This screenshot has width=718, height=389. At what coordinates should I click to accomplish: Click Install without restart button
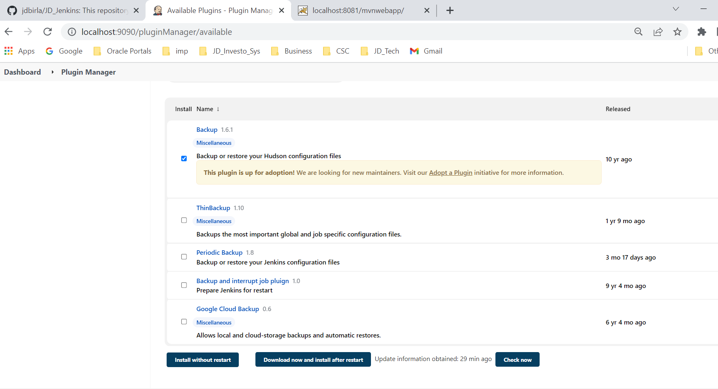pos(203,359)
